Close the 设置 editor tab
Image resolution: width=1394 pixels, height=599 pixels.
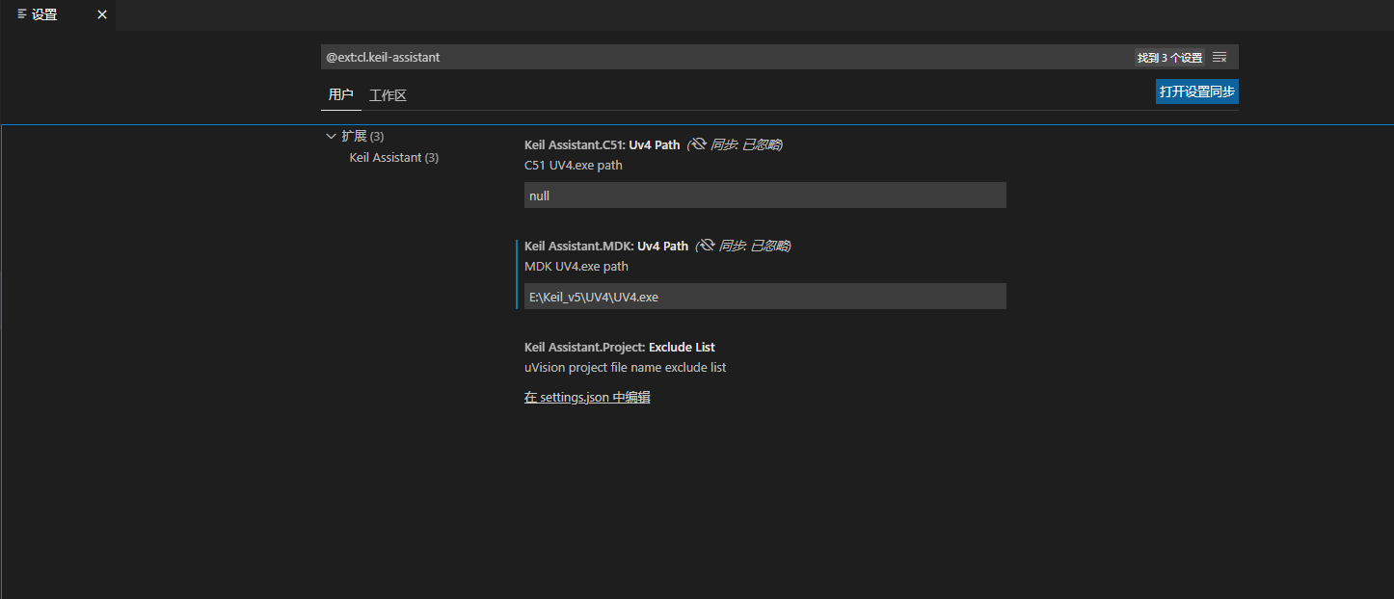pyautogui.click(x=101, y=14)
